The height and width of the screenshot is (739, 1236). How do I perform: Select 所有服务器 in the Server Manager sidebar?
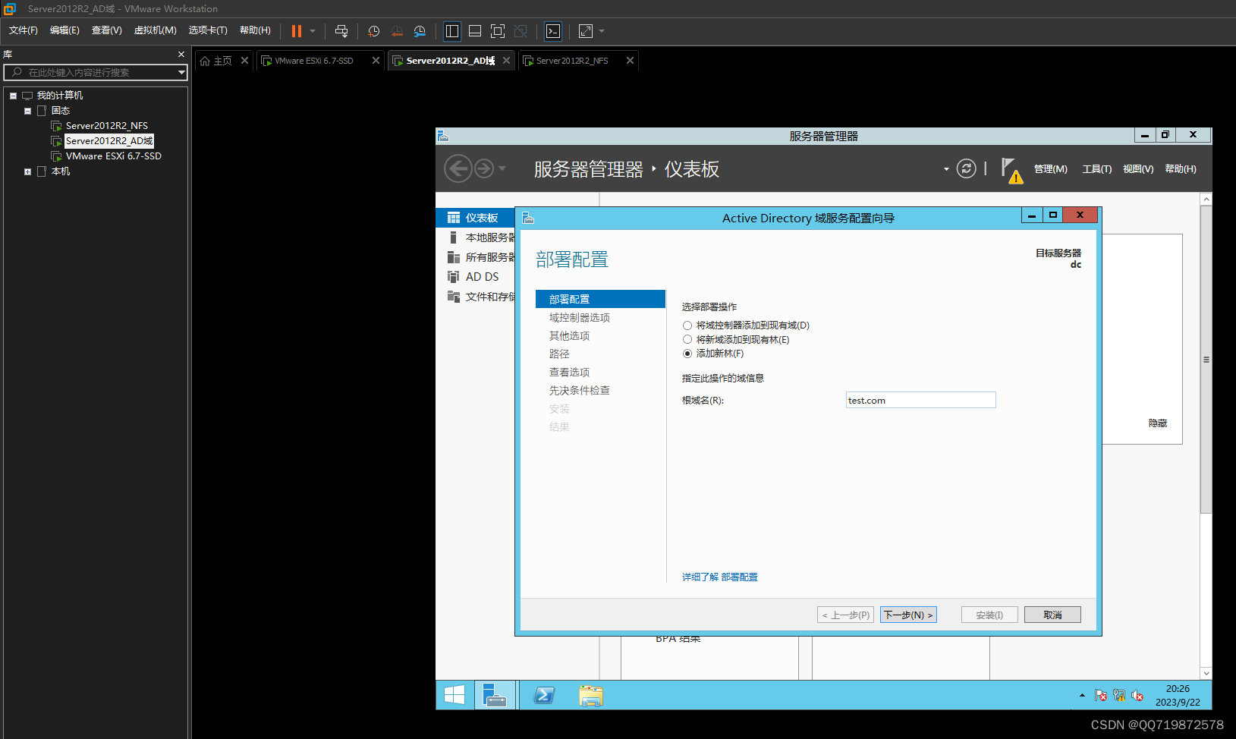click(x=476, y=257)
